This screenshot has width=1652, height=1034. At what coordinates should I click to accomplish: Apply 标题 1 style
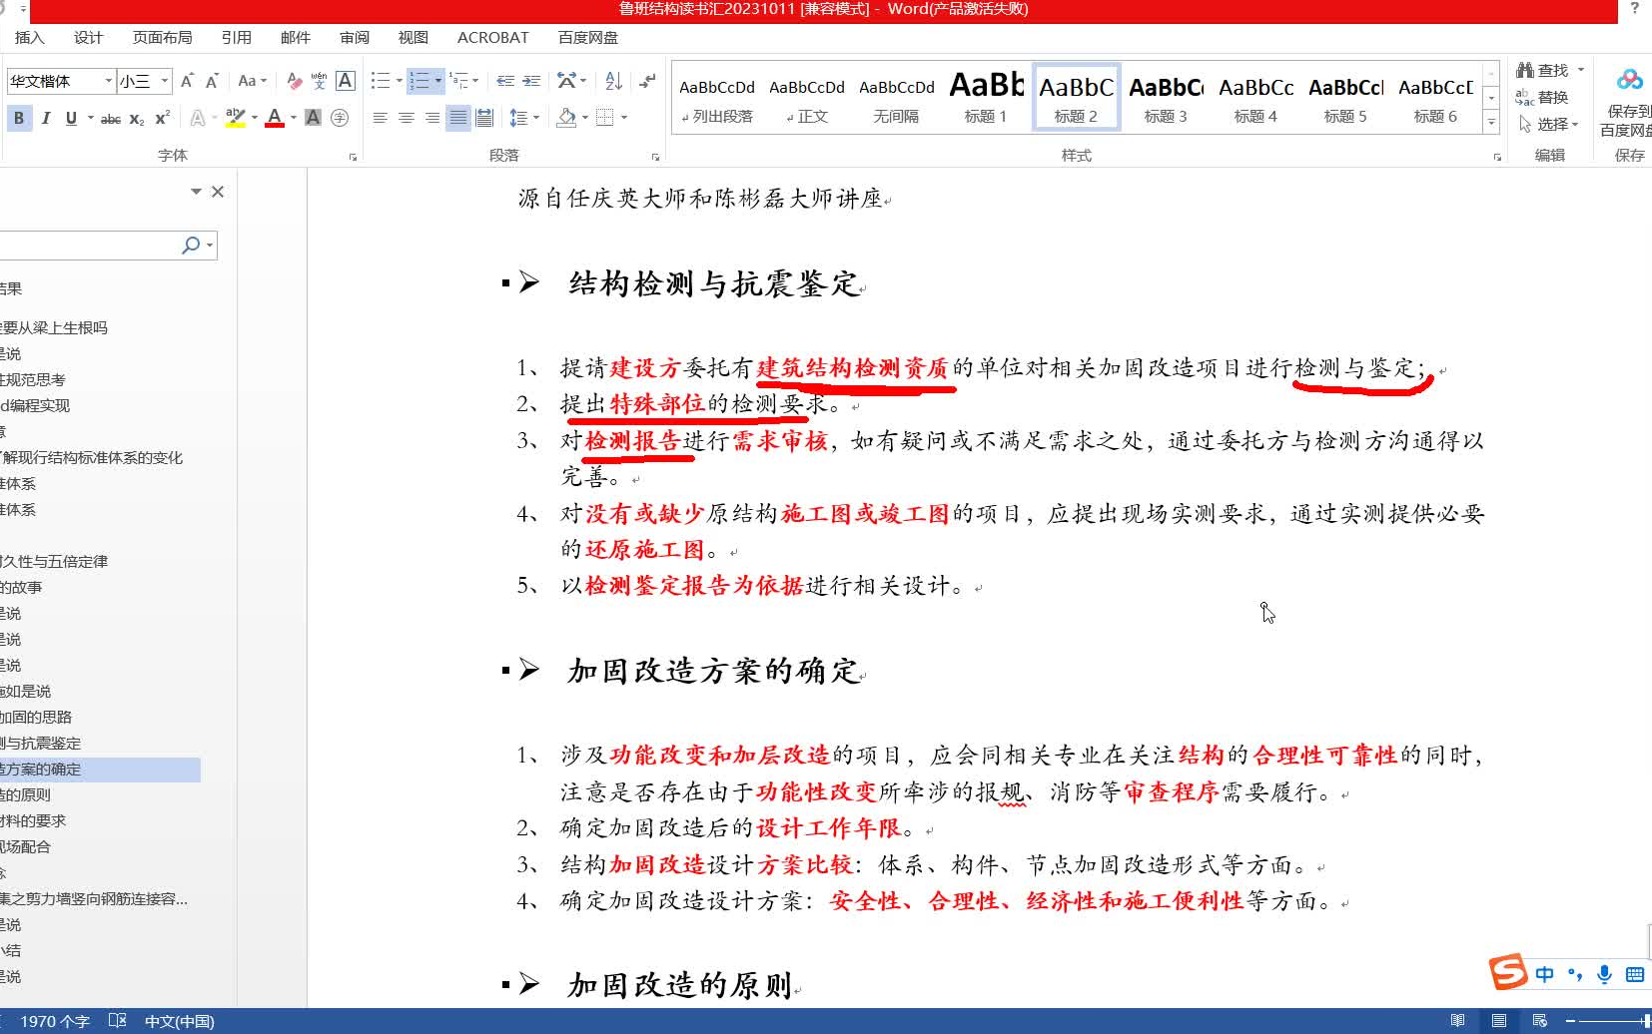click(x=986, y=97)
